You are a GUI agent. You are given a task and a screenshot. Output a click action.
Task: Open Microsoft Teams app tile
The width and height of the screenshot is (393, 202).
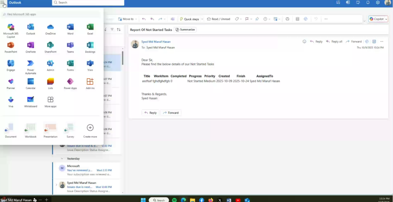click(70, 47)
